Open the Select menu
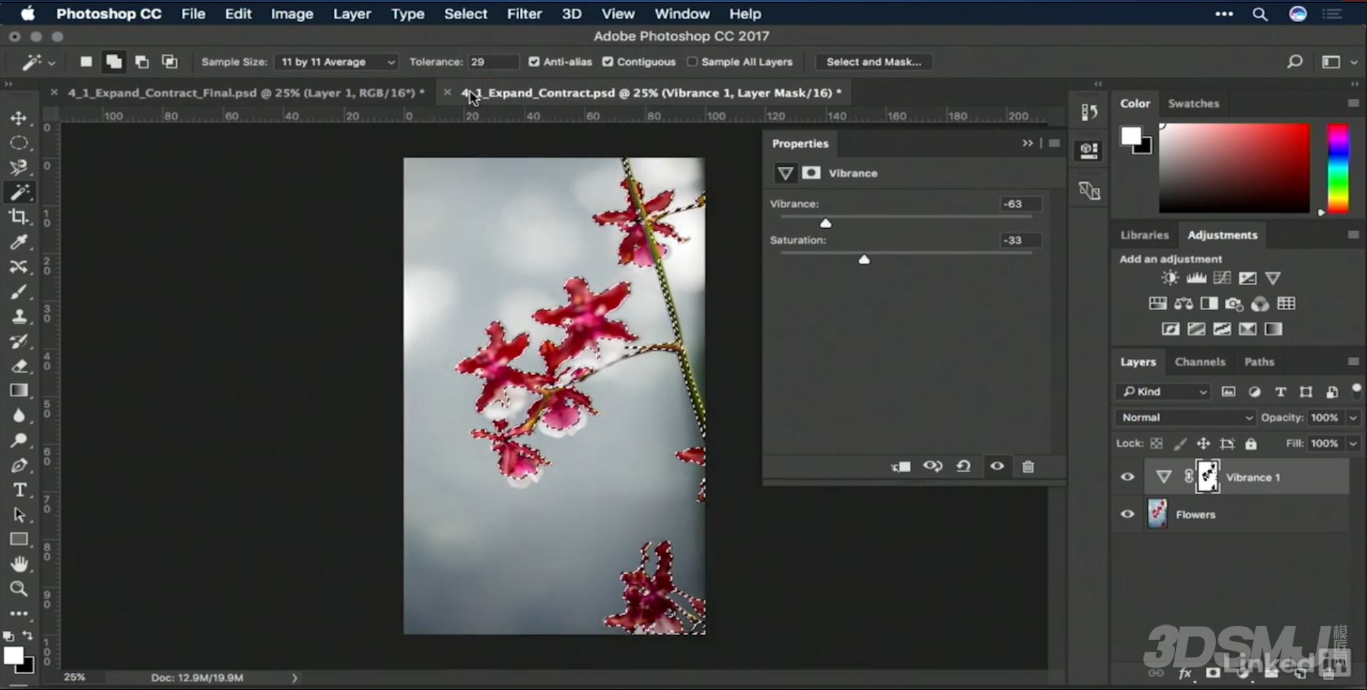 tap(466, 14)
